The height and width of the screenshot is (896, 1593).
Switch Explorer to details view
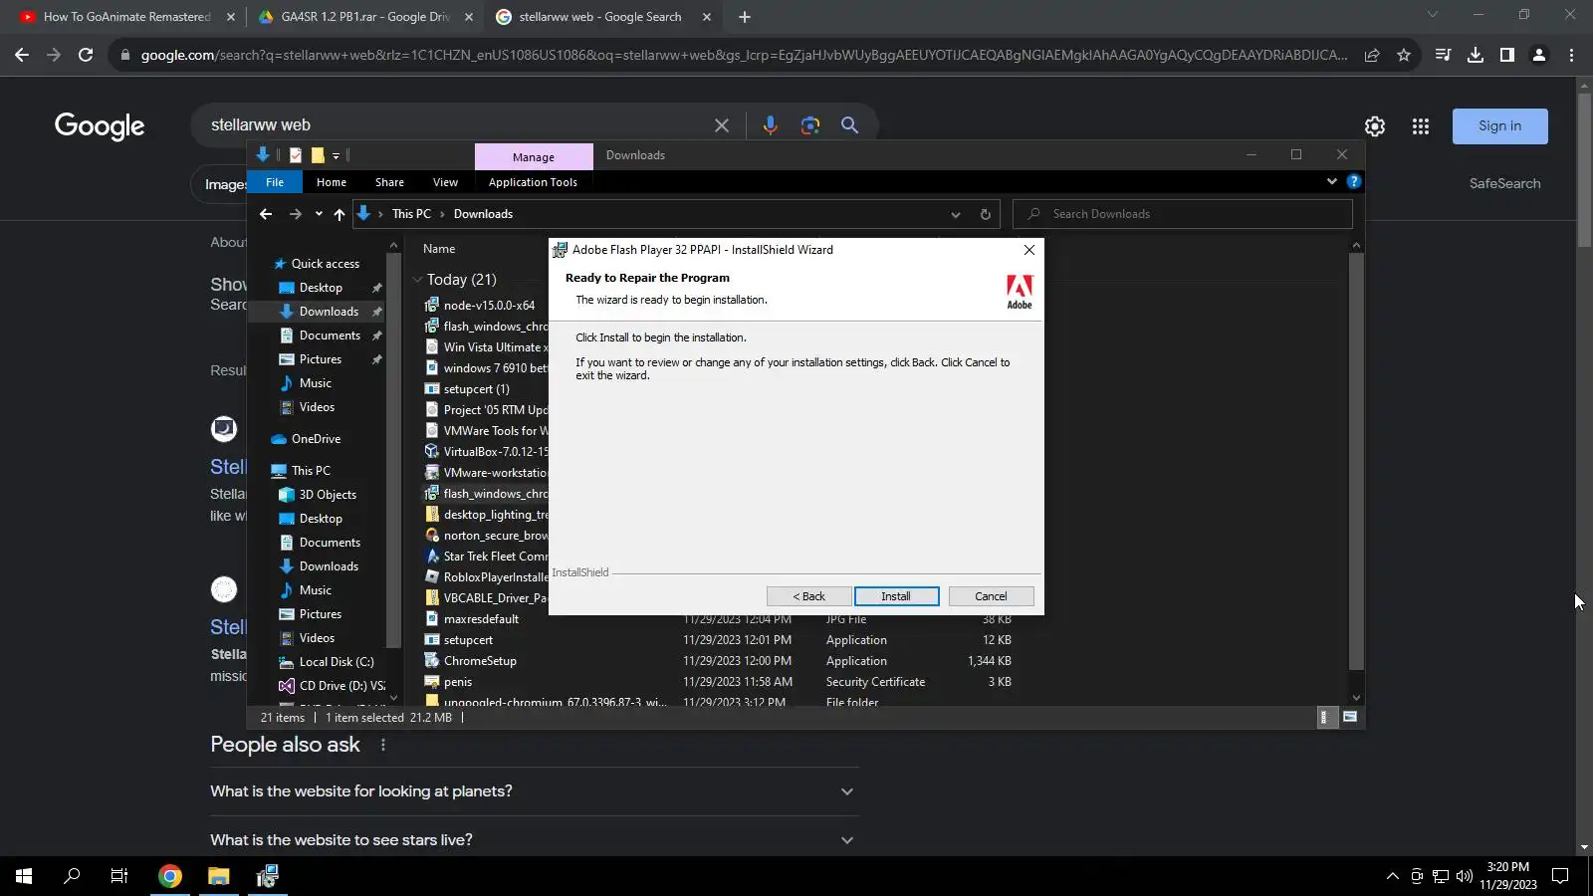(x=1326, y=717)
